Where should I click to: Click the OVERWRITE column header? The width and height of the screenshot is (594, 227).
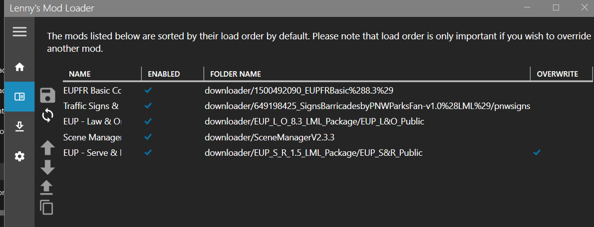point(557,74)
